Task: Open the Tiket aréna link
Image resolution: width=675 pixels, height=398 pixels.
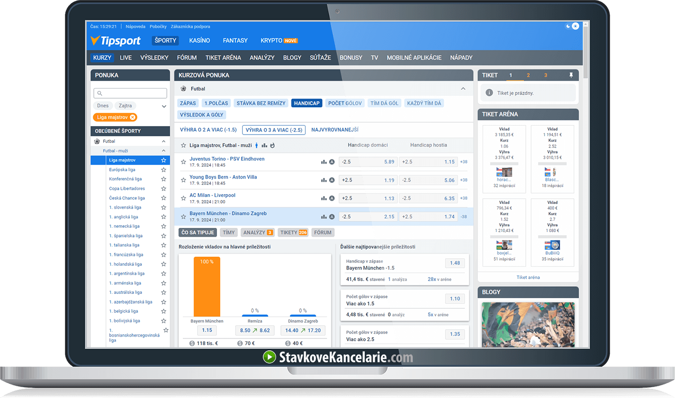Action: pyautogui.click(x=528, y=278)
